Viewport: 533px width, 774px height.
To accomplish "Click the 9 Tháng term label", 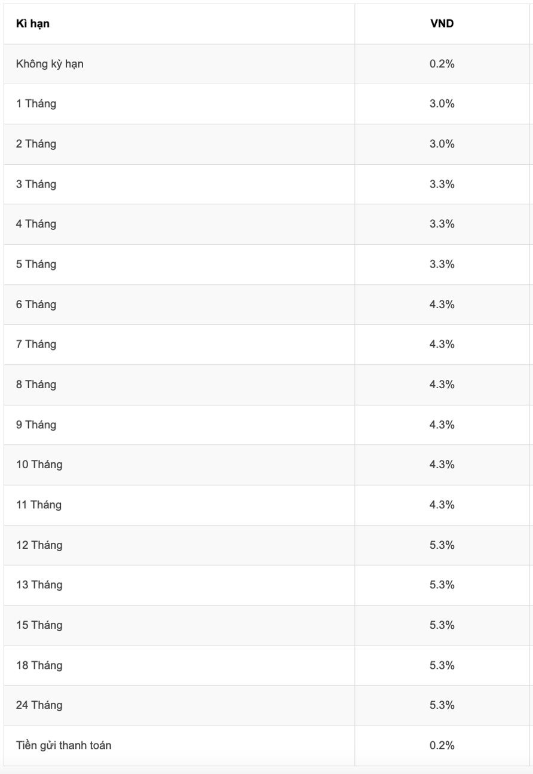I will 36,425.
